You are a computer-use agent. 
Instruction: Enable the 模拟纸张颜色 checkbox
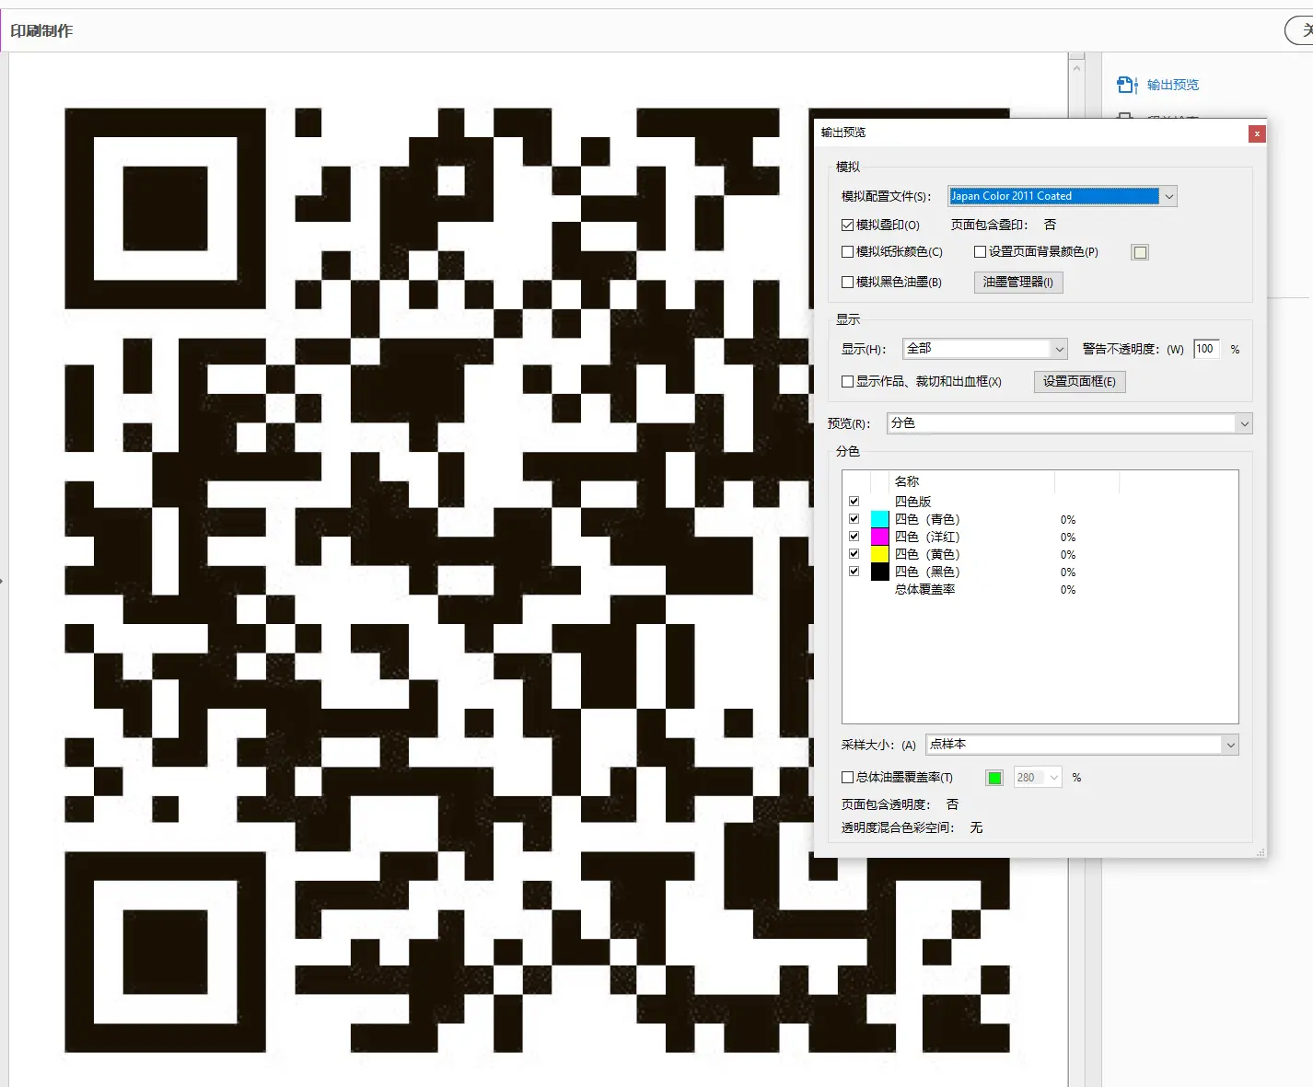847,251
